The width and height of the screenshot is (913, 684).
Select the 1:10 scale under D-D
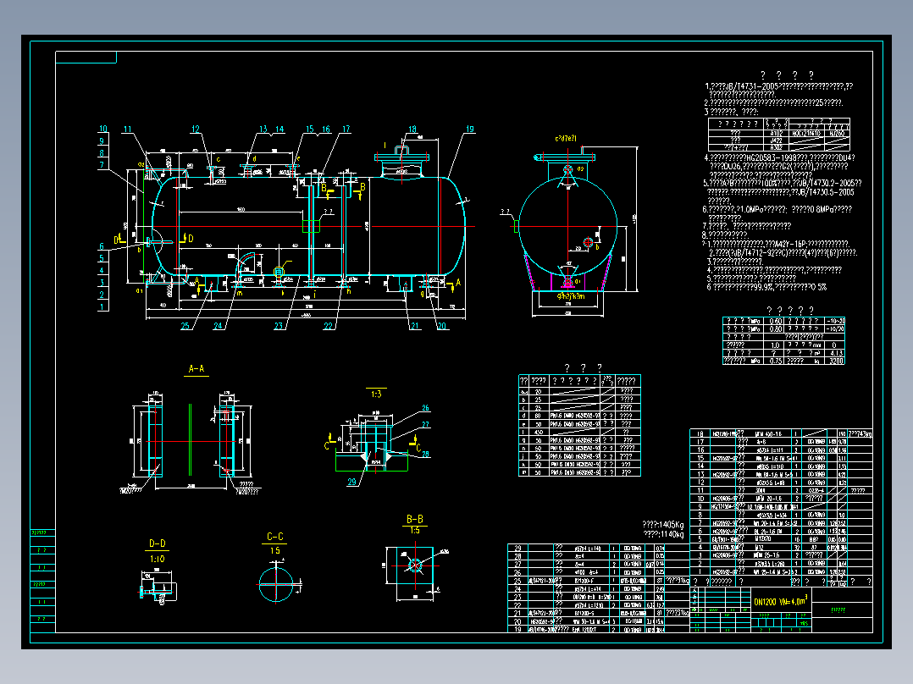coord(158,559)
